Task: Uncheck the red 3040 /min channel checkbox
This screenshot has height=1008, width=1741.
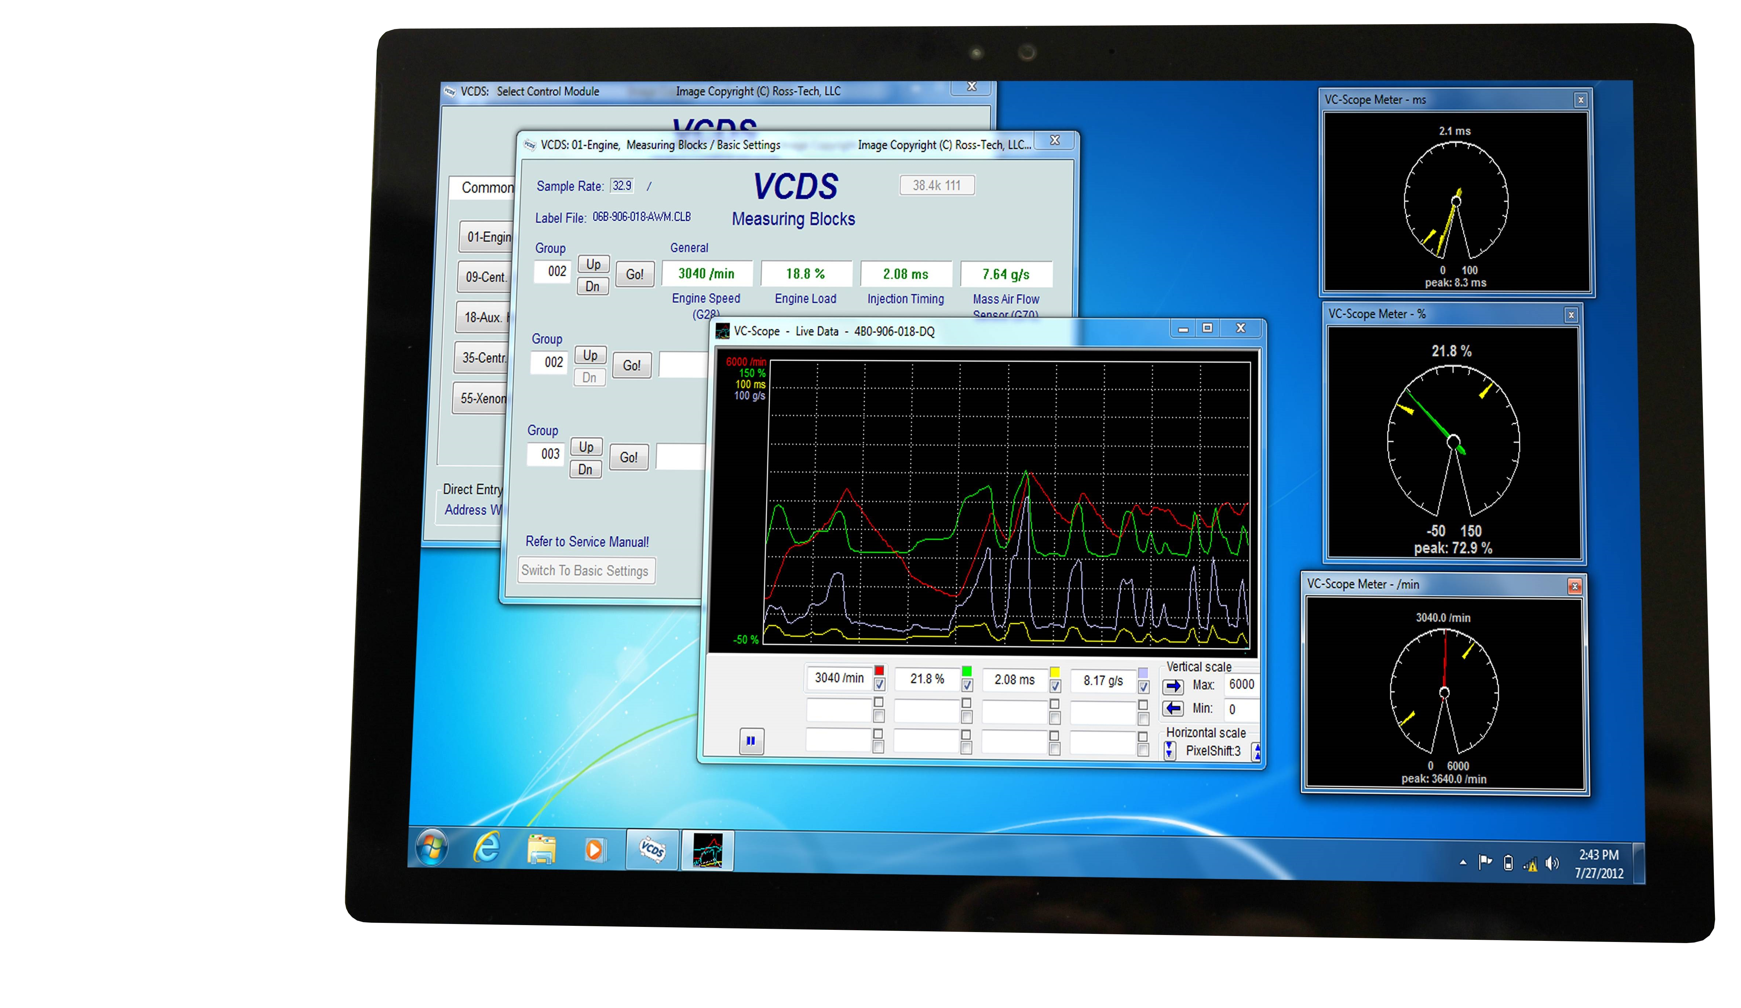Action: coord(879,685)
